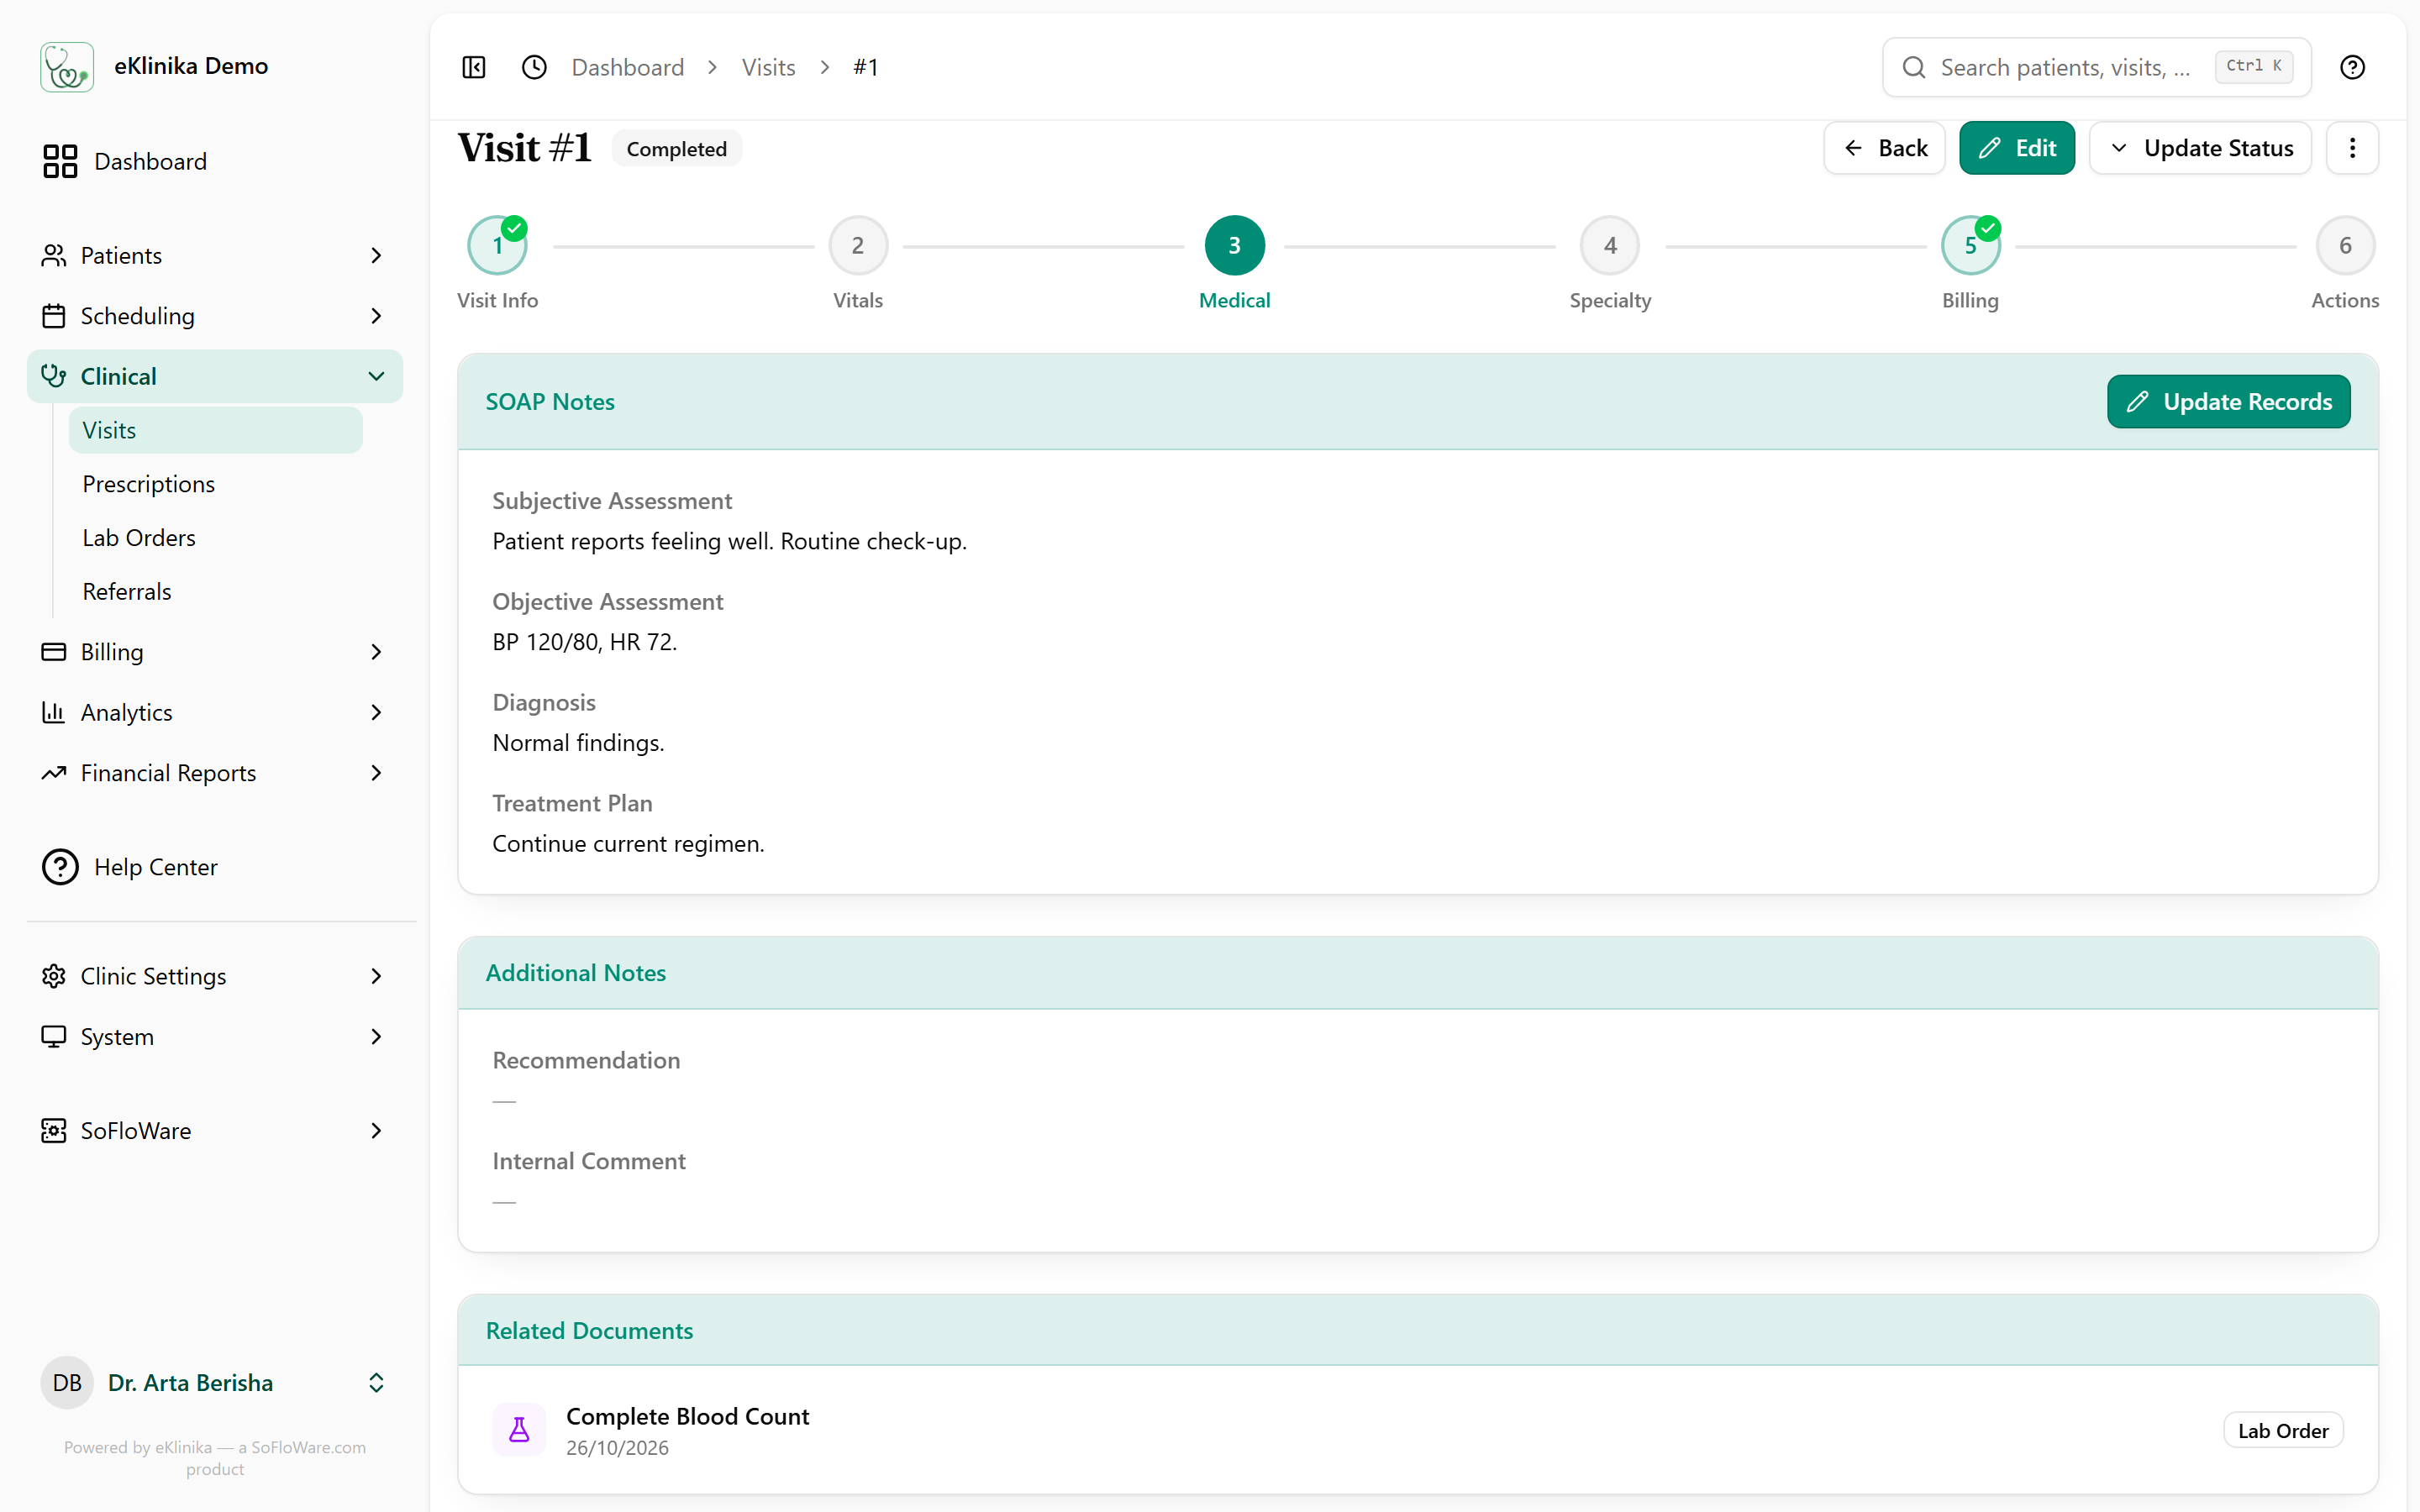Open Prescriptions in Clinical submenu
Image resolution: width=2420 pixels, height=1512 pixels.
(149, 484)
